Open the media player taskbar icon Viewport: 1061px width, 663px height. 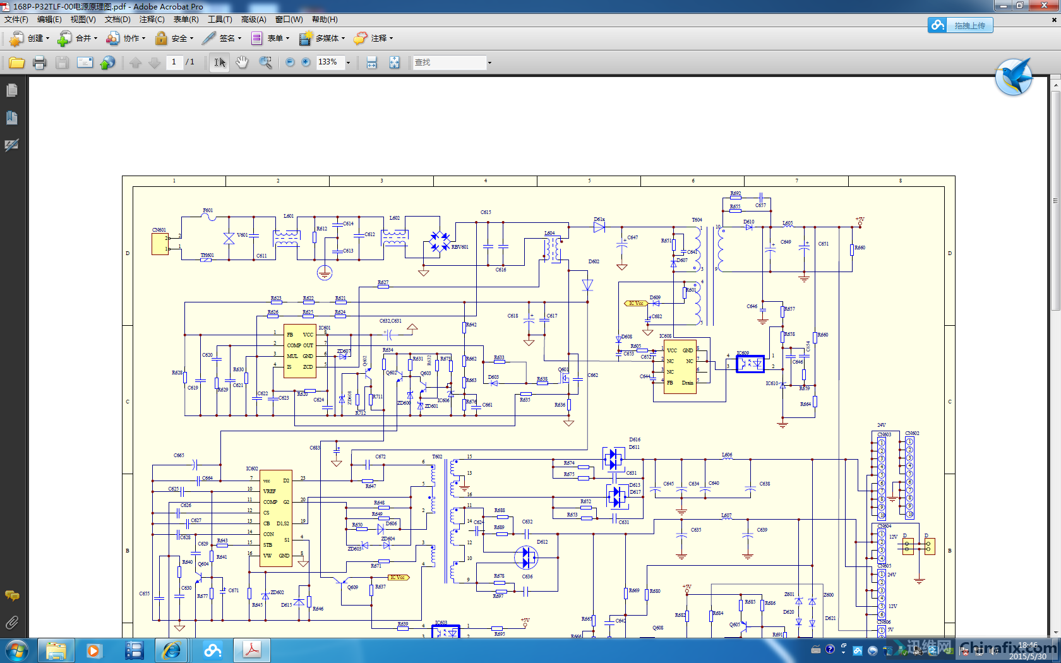click(93, 650)
